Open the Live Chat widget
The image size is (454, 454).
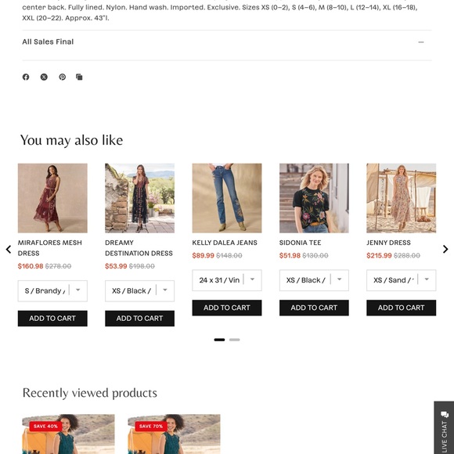click(x=444, y=427)
